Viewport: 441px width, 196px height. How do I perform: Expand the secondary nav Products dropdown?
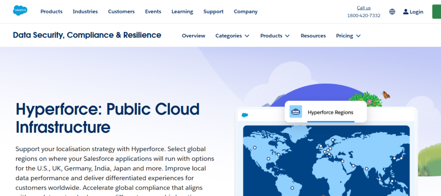click(275, 36)
